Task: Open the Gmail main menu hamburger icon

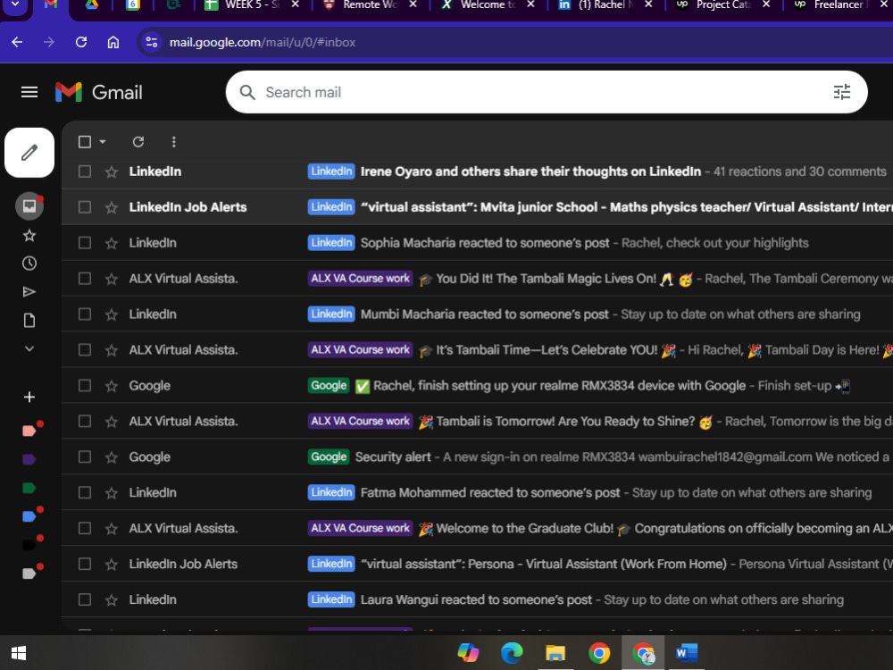Action: (x=29, y=92)
